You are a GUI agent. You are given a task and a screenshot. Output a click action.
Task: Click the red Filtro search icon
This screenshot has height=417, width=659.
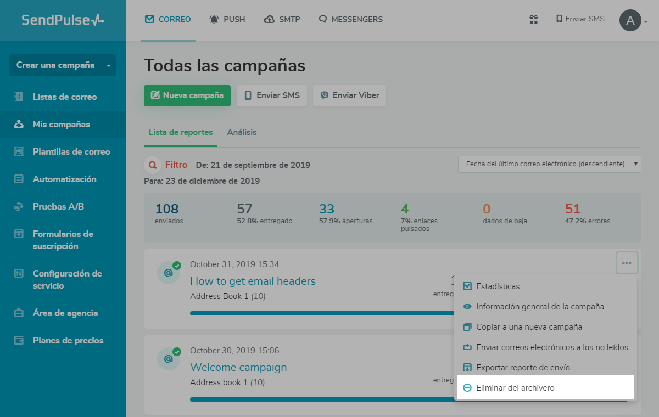(151, 165)
